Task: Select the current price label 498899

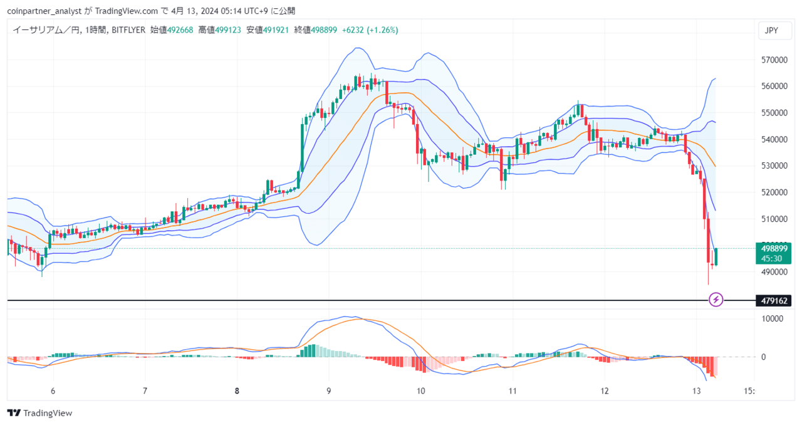Action: click(774, 248)
